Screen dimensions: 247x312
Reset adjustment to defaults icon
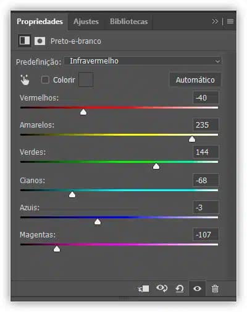coord(180,289)
